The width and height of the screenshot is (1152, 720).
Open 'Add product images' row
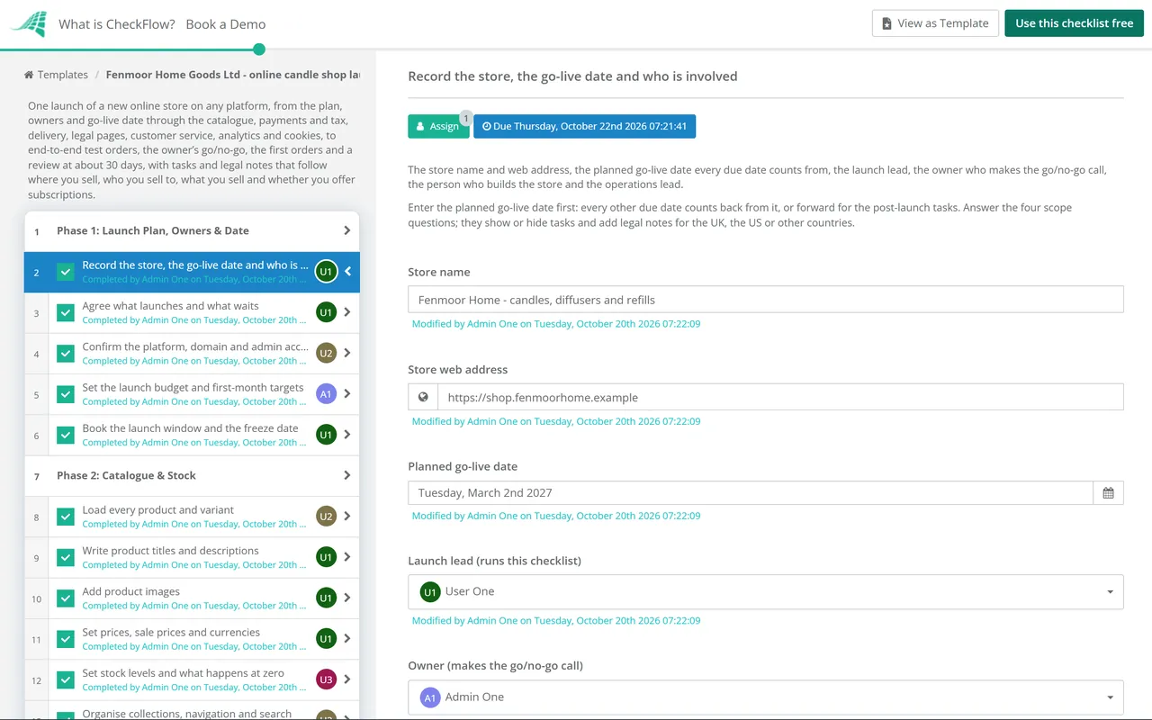pyautogui.click(x=192, y=598)
